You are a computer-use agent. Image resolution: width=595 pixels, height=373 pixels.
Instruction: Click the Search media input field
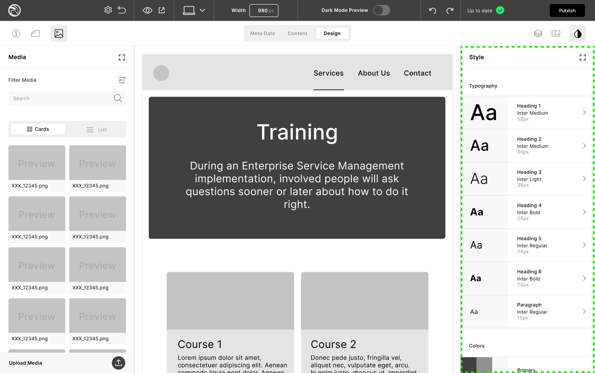coord(61,98)
